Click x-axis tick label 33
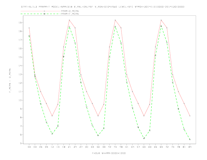Screen dimensions: 207x160 (92, 147)
